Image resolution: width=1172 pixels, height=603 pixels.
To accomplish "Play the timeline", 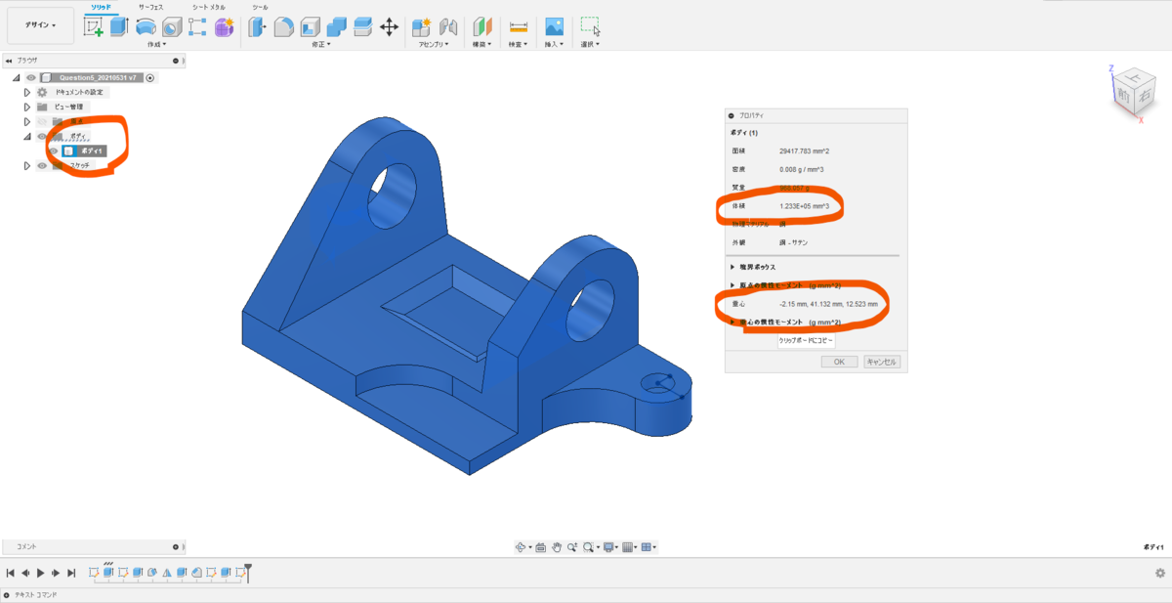I will [41, 573].
